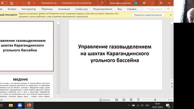Click the zoom in plus button
Viewport: 194px width, 109px height.
point(165,100)
